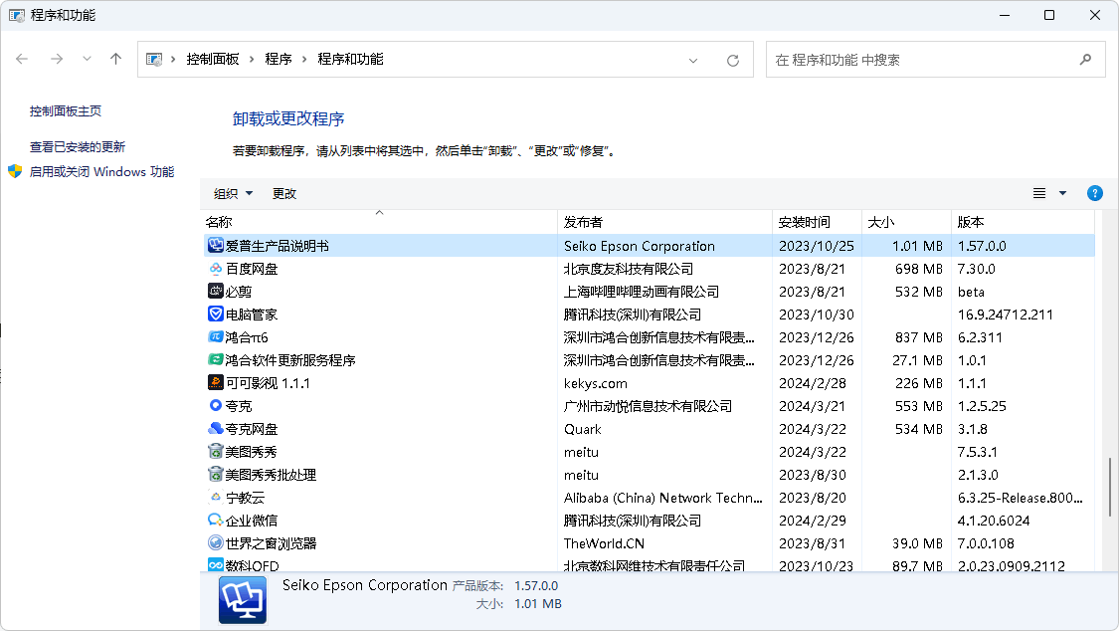The height and width of the screenshot is (631, 1119).
Task: Select the 百度网盘 row name
Action: (252, 269)
